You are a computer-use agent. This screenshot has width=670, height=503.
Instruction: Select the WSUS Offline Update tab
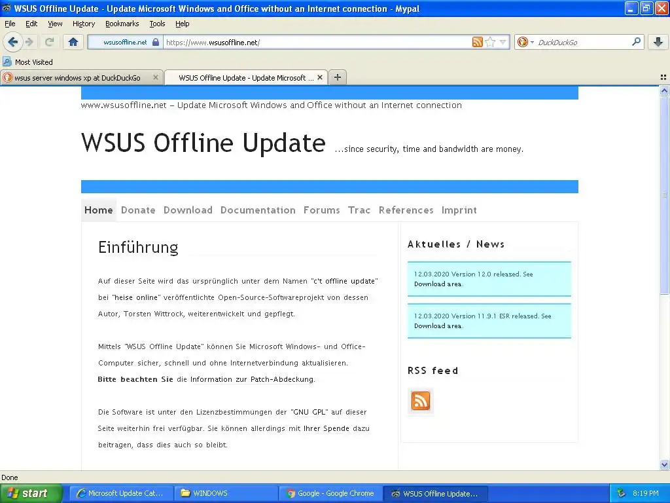(246, 77)
